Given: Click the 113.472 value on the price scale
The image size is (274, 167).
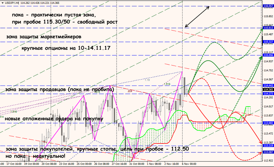Looking at the screenshot, I should (x=268, y=134).
